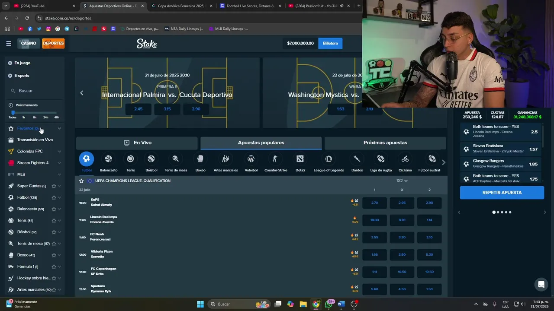Reload the browser page

(x=27, y=18)
